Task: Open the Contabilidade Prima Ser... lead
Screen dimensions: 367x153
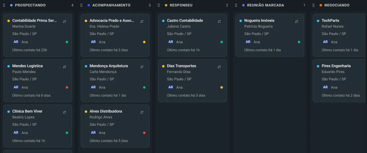Action: [x=34, y=21]
